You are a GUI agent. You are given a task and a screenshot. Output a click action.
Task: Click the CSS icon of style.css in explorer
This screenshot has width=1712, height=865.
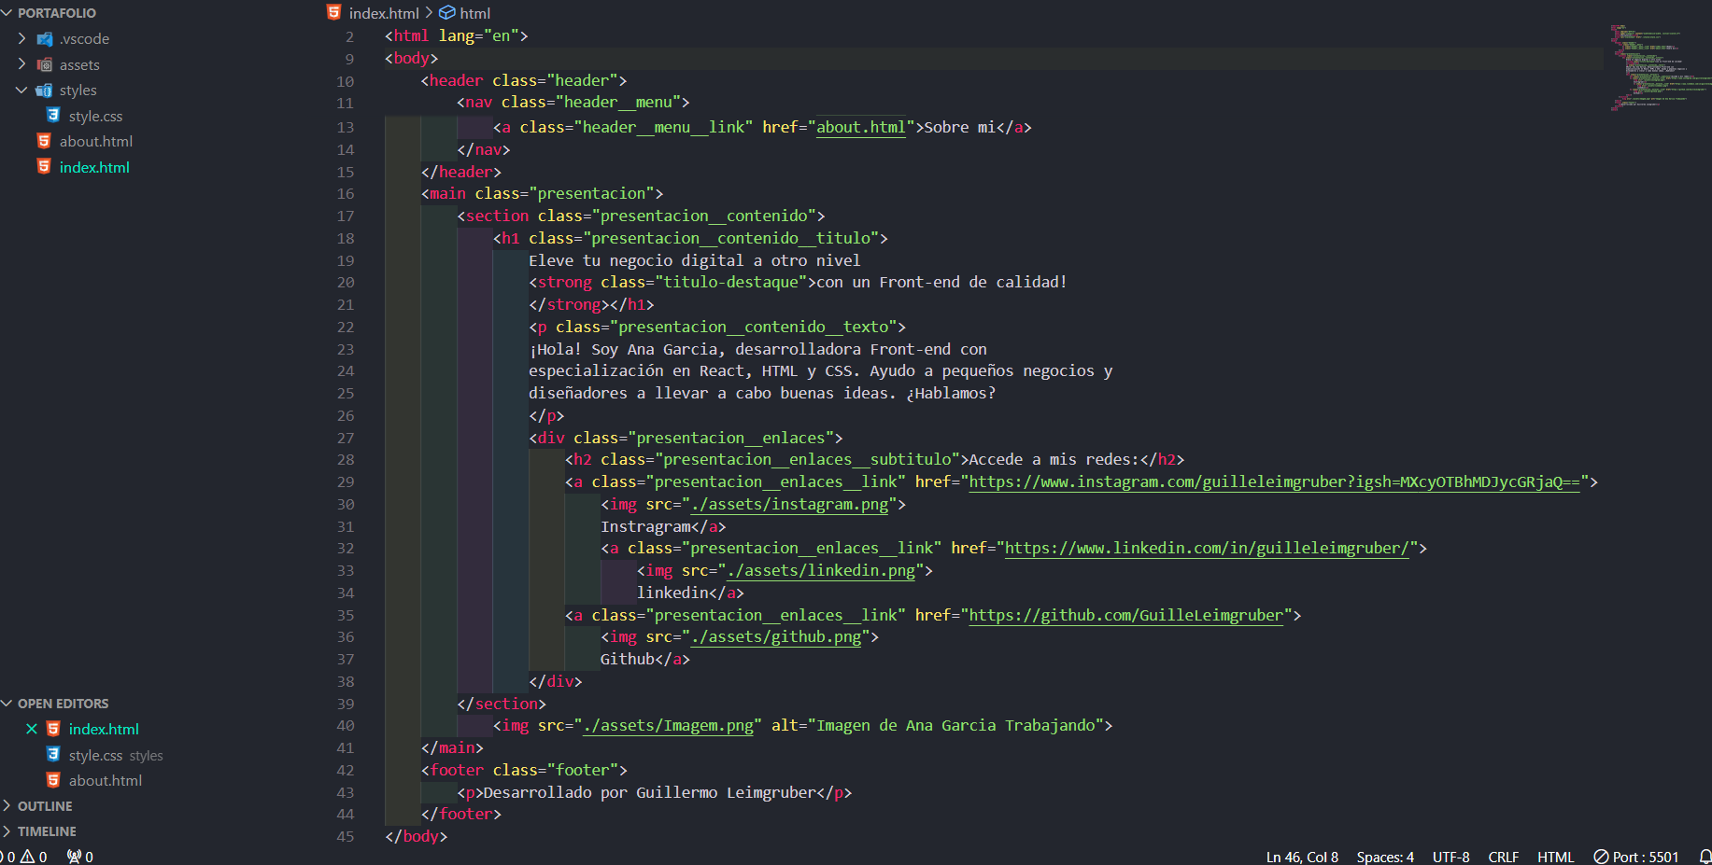point(53,116)
